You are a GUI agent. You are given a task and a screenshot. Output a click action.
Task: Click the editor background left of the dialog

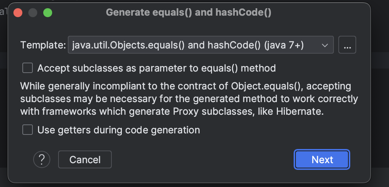[3, 99]
